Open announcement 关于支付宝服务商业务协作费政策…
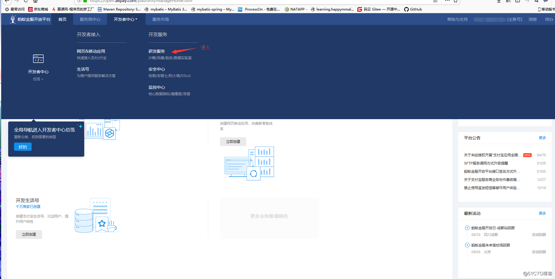 (492, 180)
